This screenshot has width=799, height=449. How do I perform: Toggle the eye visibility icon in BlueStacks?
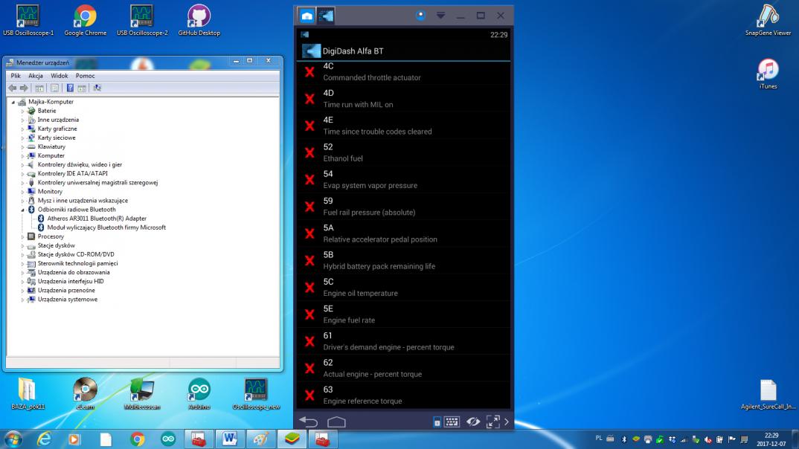click(x=472, y=422)
